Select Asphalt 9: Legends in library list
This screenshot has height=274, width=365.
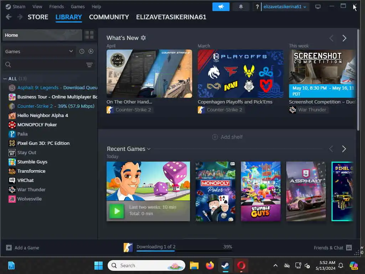coord(53,88)
